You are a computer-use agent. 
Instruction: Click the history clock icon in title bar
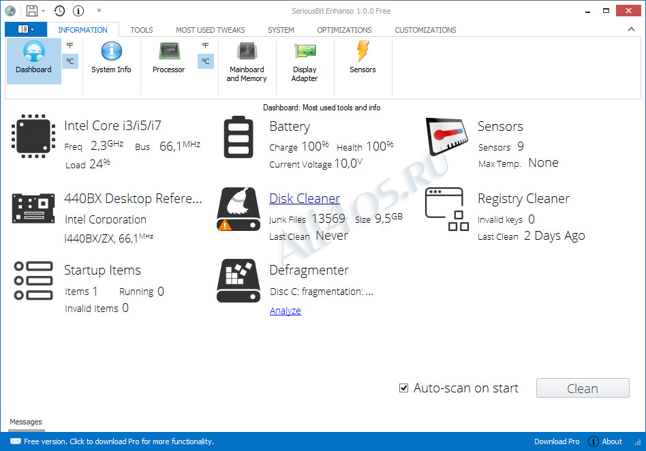click(x=59, y=11)
